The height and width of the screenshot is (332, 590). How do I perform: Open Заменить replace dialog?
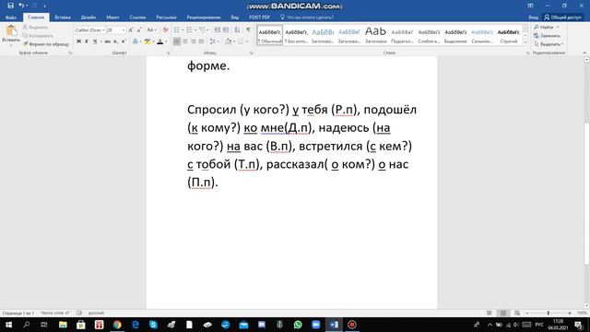pyautogui.click(x=547, y=36)
